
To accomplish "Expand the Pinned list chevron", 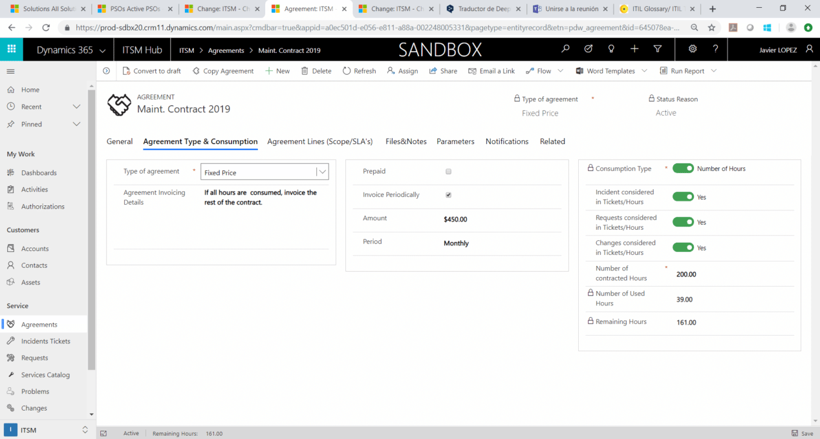I will click(x=76, y=124).
